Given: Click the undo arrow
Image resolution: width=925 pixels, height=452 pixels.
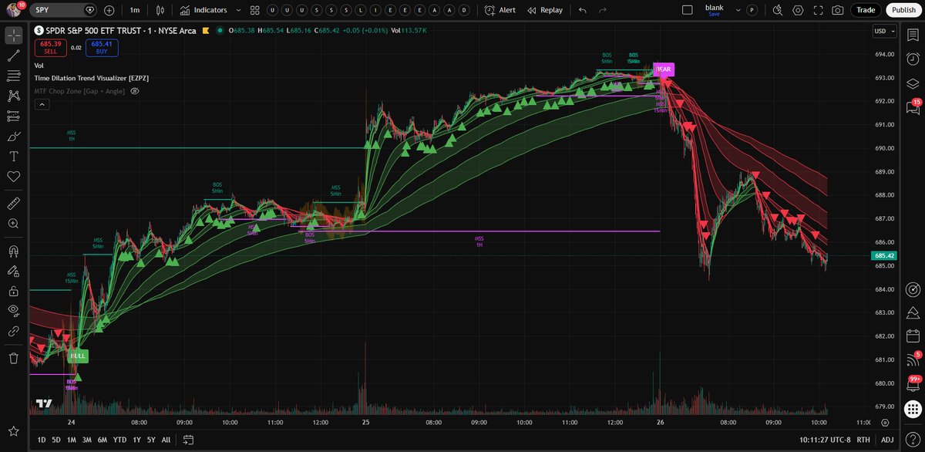Looking at the screenshot, I should [583, 10].
